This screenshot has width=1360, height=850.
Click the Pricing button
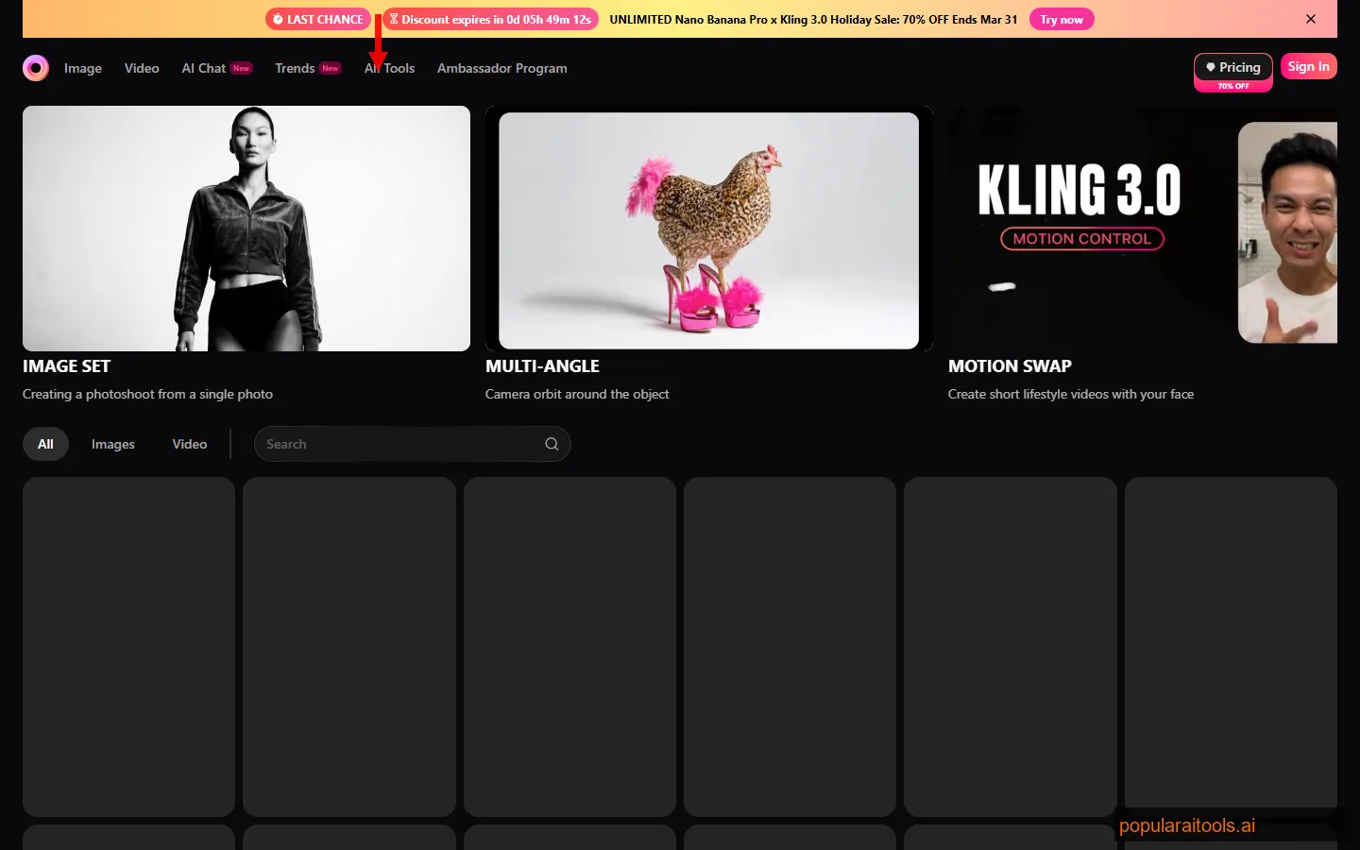pyautogui.click(x=1232, y=67)
